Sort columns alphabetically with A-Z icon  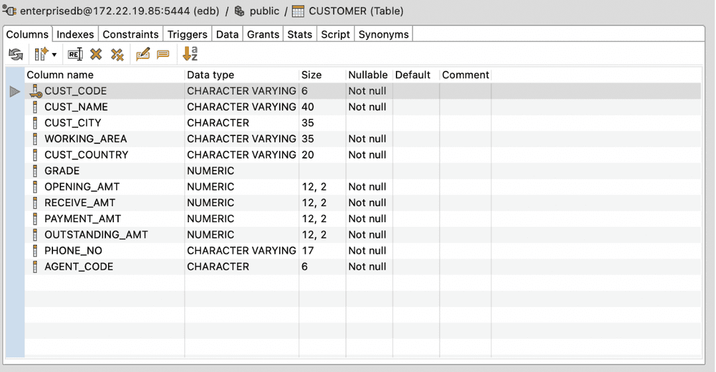coord(190,54)
